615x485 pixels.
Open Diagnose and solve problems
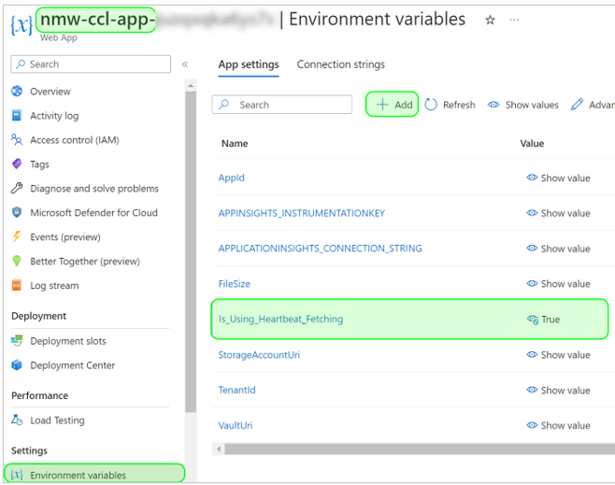[x=94, y=189]
